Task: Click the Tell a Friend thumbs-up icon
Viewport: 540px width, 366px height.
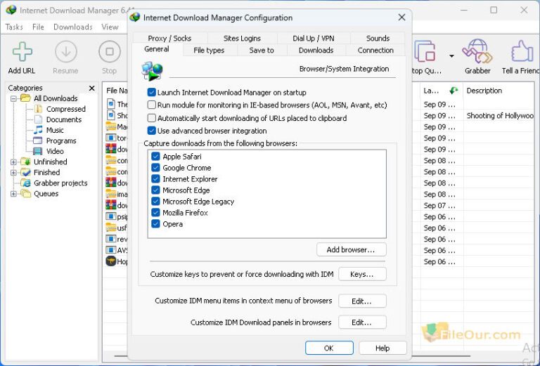Action: coord(522,51)
